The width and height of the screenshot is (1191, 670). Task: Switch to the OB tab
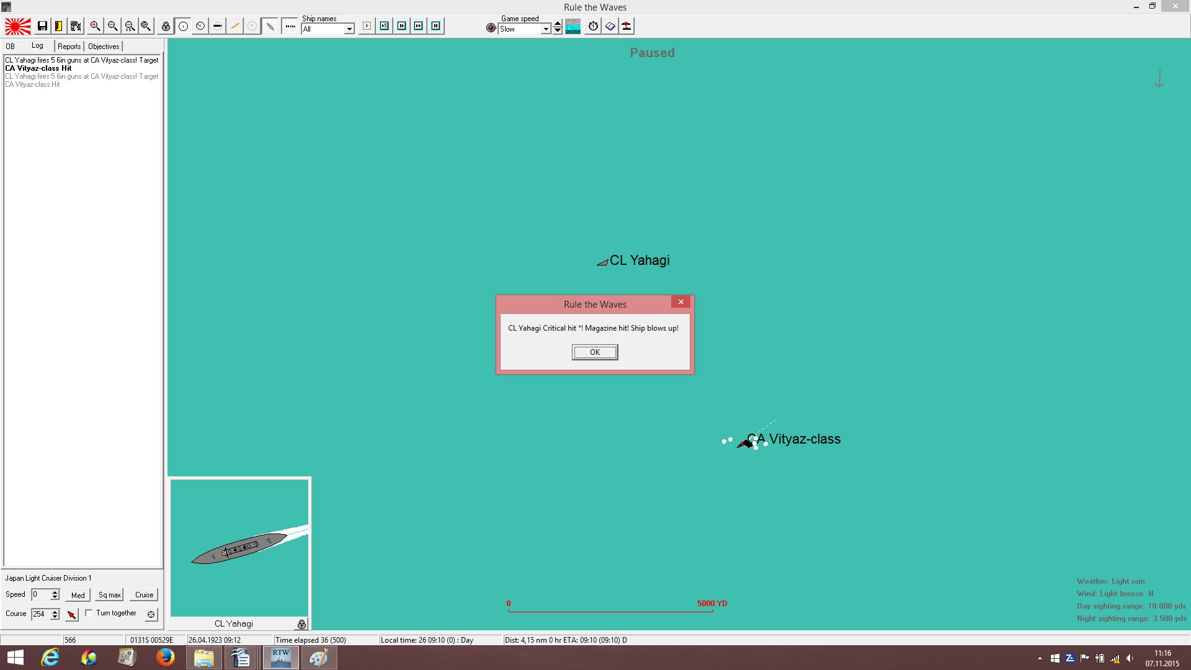(11, 47)
